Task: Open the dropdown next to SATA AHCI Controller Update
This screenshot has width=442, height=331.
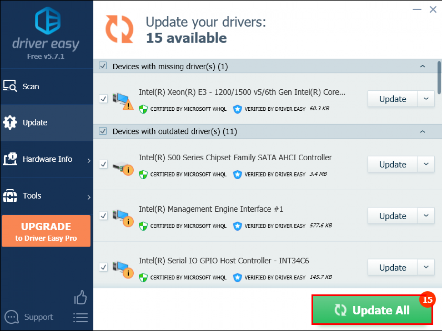Action: pyautogui.click(x=426, y=164)
